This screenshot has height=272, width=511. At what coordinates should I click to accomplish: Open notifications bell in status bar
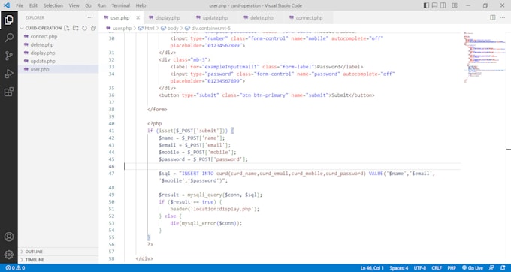503,268
